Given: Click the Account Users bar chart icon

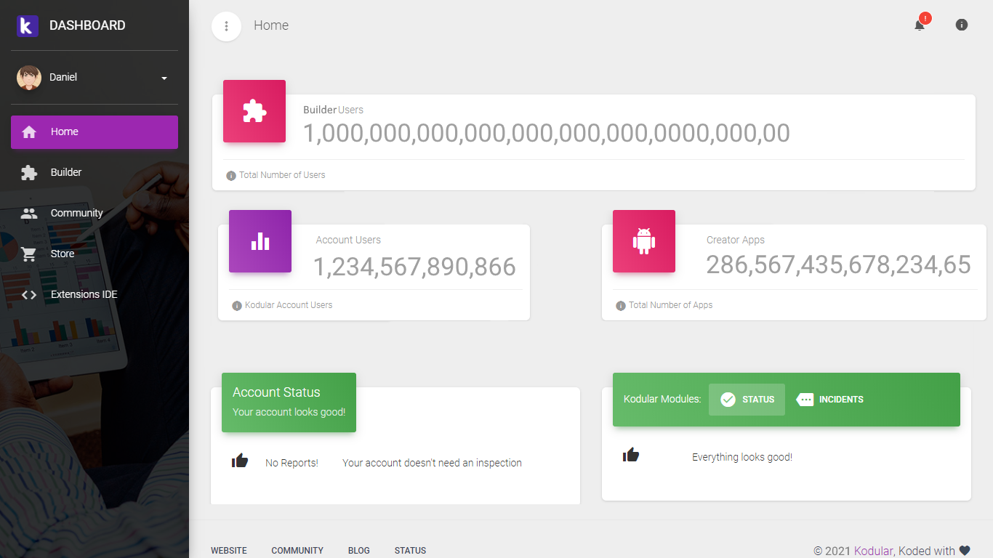Looking at the screenshot, I should [x=260, y=241].
